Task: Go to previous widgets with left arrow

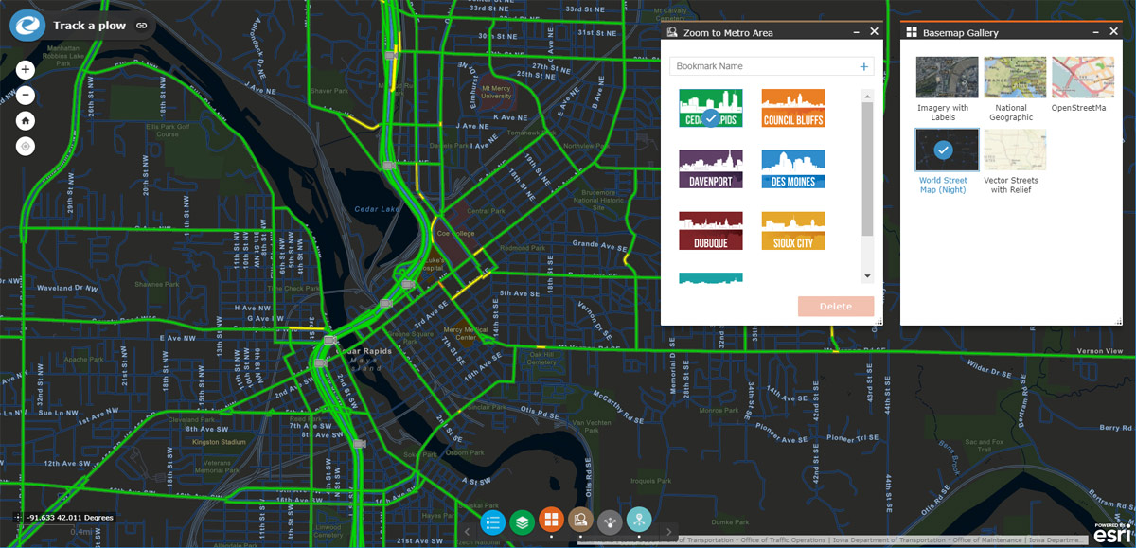Action: (x=467, y=531)
